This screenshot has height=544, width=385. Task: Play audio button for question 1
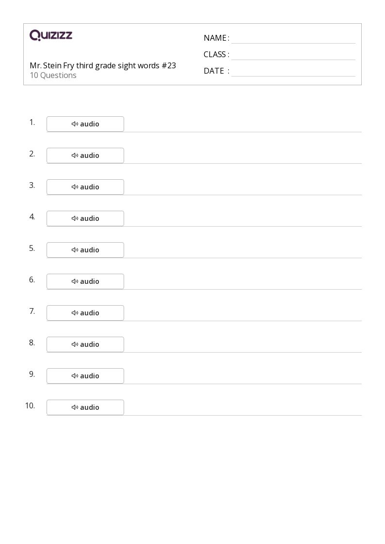85,124
